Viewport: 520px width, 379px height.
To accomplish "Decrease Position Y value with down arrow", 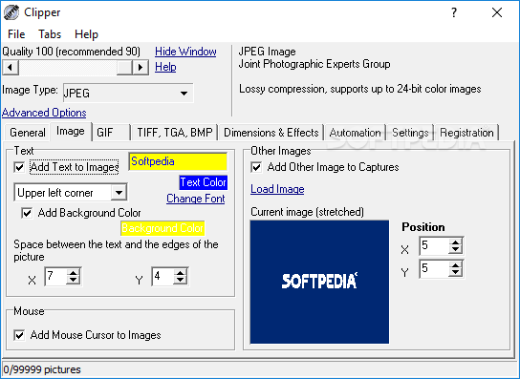I will point(455,273).
